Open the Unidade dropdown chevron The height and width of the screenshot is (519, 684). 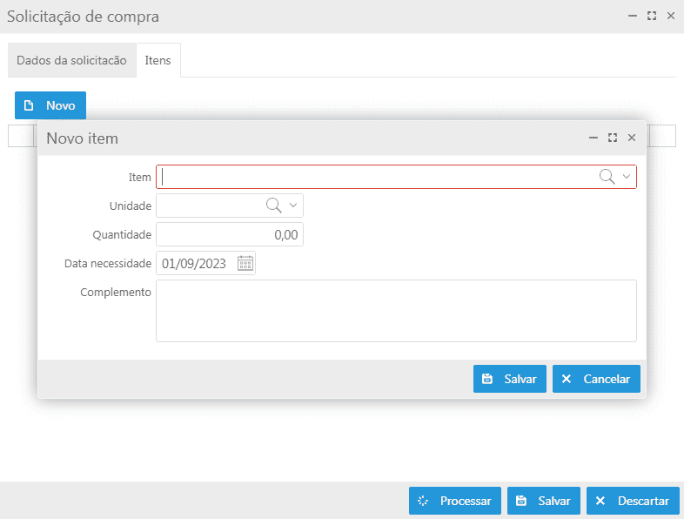(293, 206)
